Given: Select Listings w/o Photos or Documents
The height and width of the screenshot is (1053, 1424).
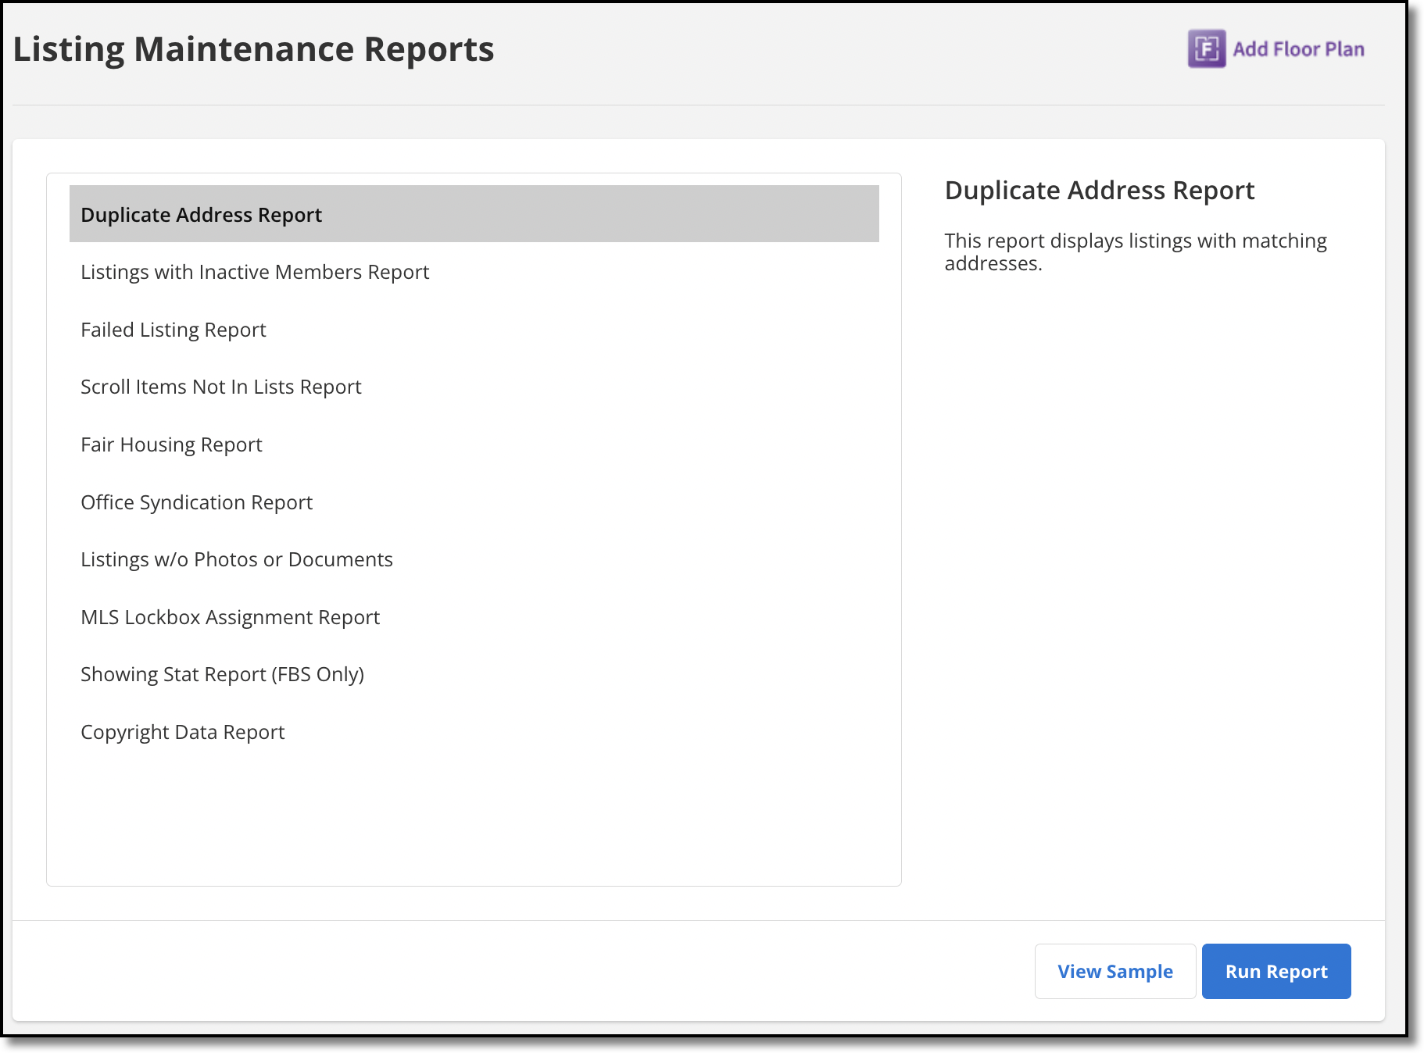Looking at the screenshot, I should click(x=474, y=559).
